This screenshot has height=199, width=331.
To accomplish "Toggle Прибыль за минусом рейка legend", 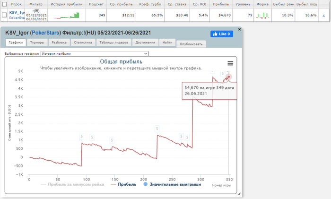I will tap(73, 184).
